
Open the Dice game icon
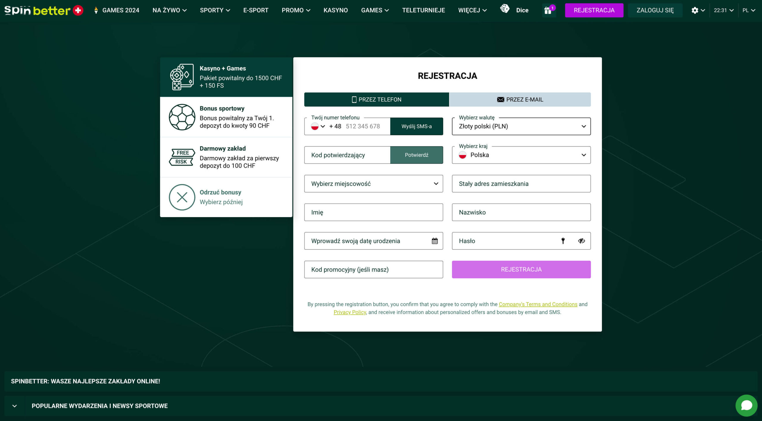click(x=505, y=9)
